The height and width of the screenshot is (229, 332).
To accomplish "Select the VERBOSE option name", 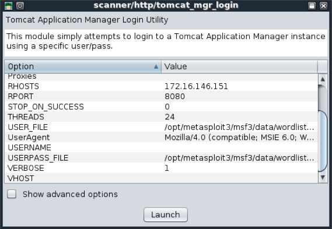I will coord(26,168).
